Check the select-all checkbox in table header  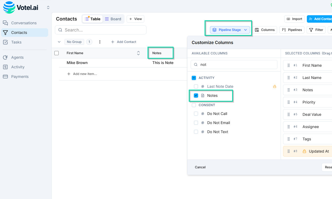(56, 53)
